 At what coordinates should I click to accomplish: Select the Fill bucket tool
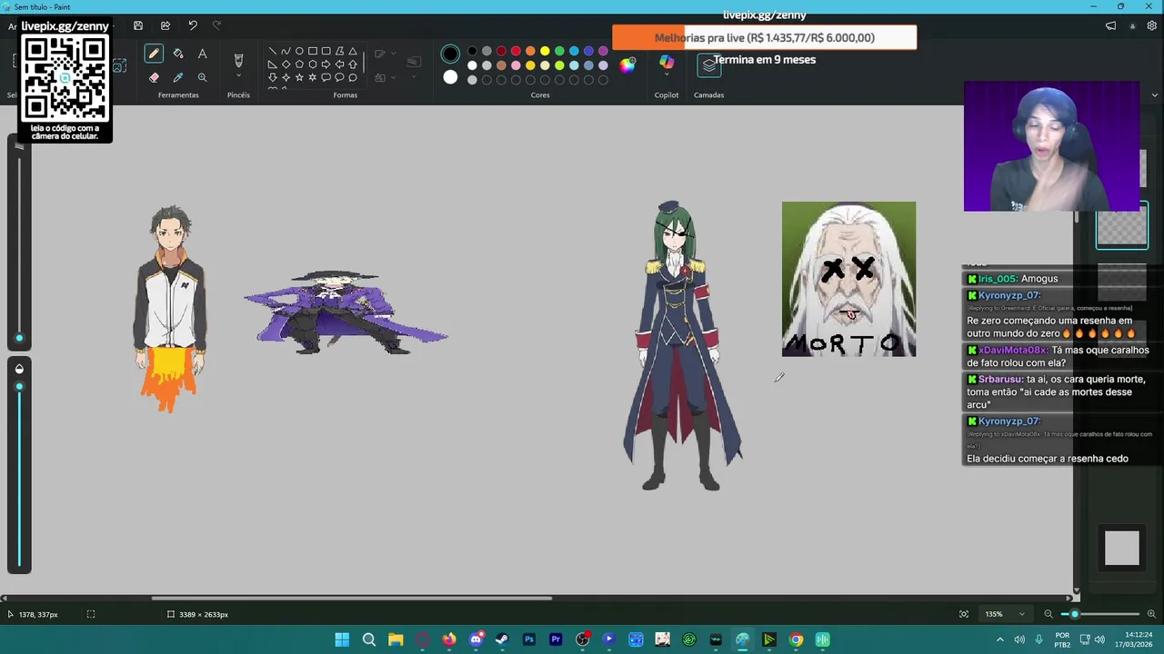[x=178, y=54]
